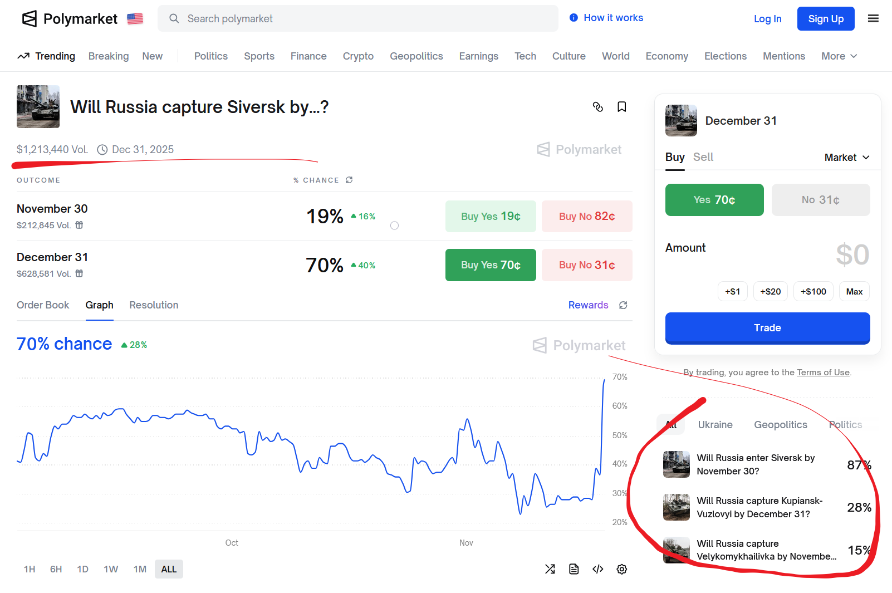
Task: Open the Graph tab
Action: (100, 305)
